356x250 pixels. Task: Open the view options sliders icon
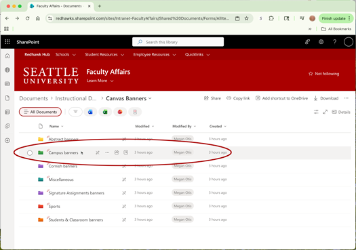316,112
